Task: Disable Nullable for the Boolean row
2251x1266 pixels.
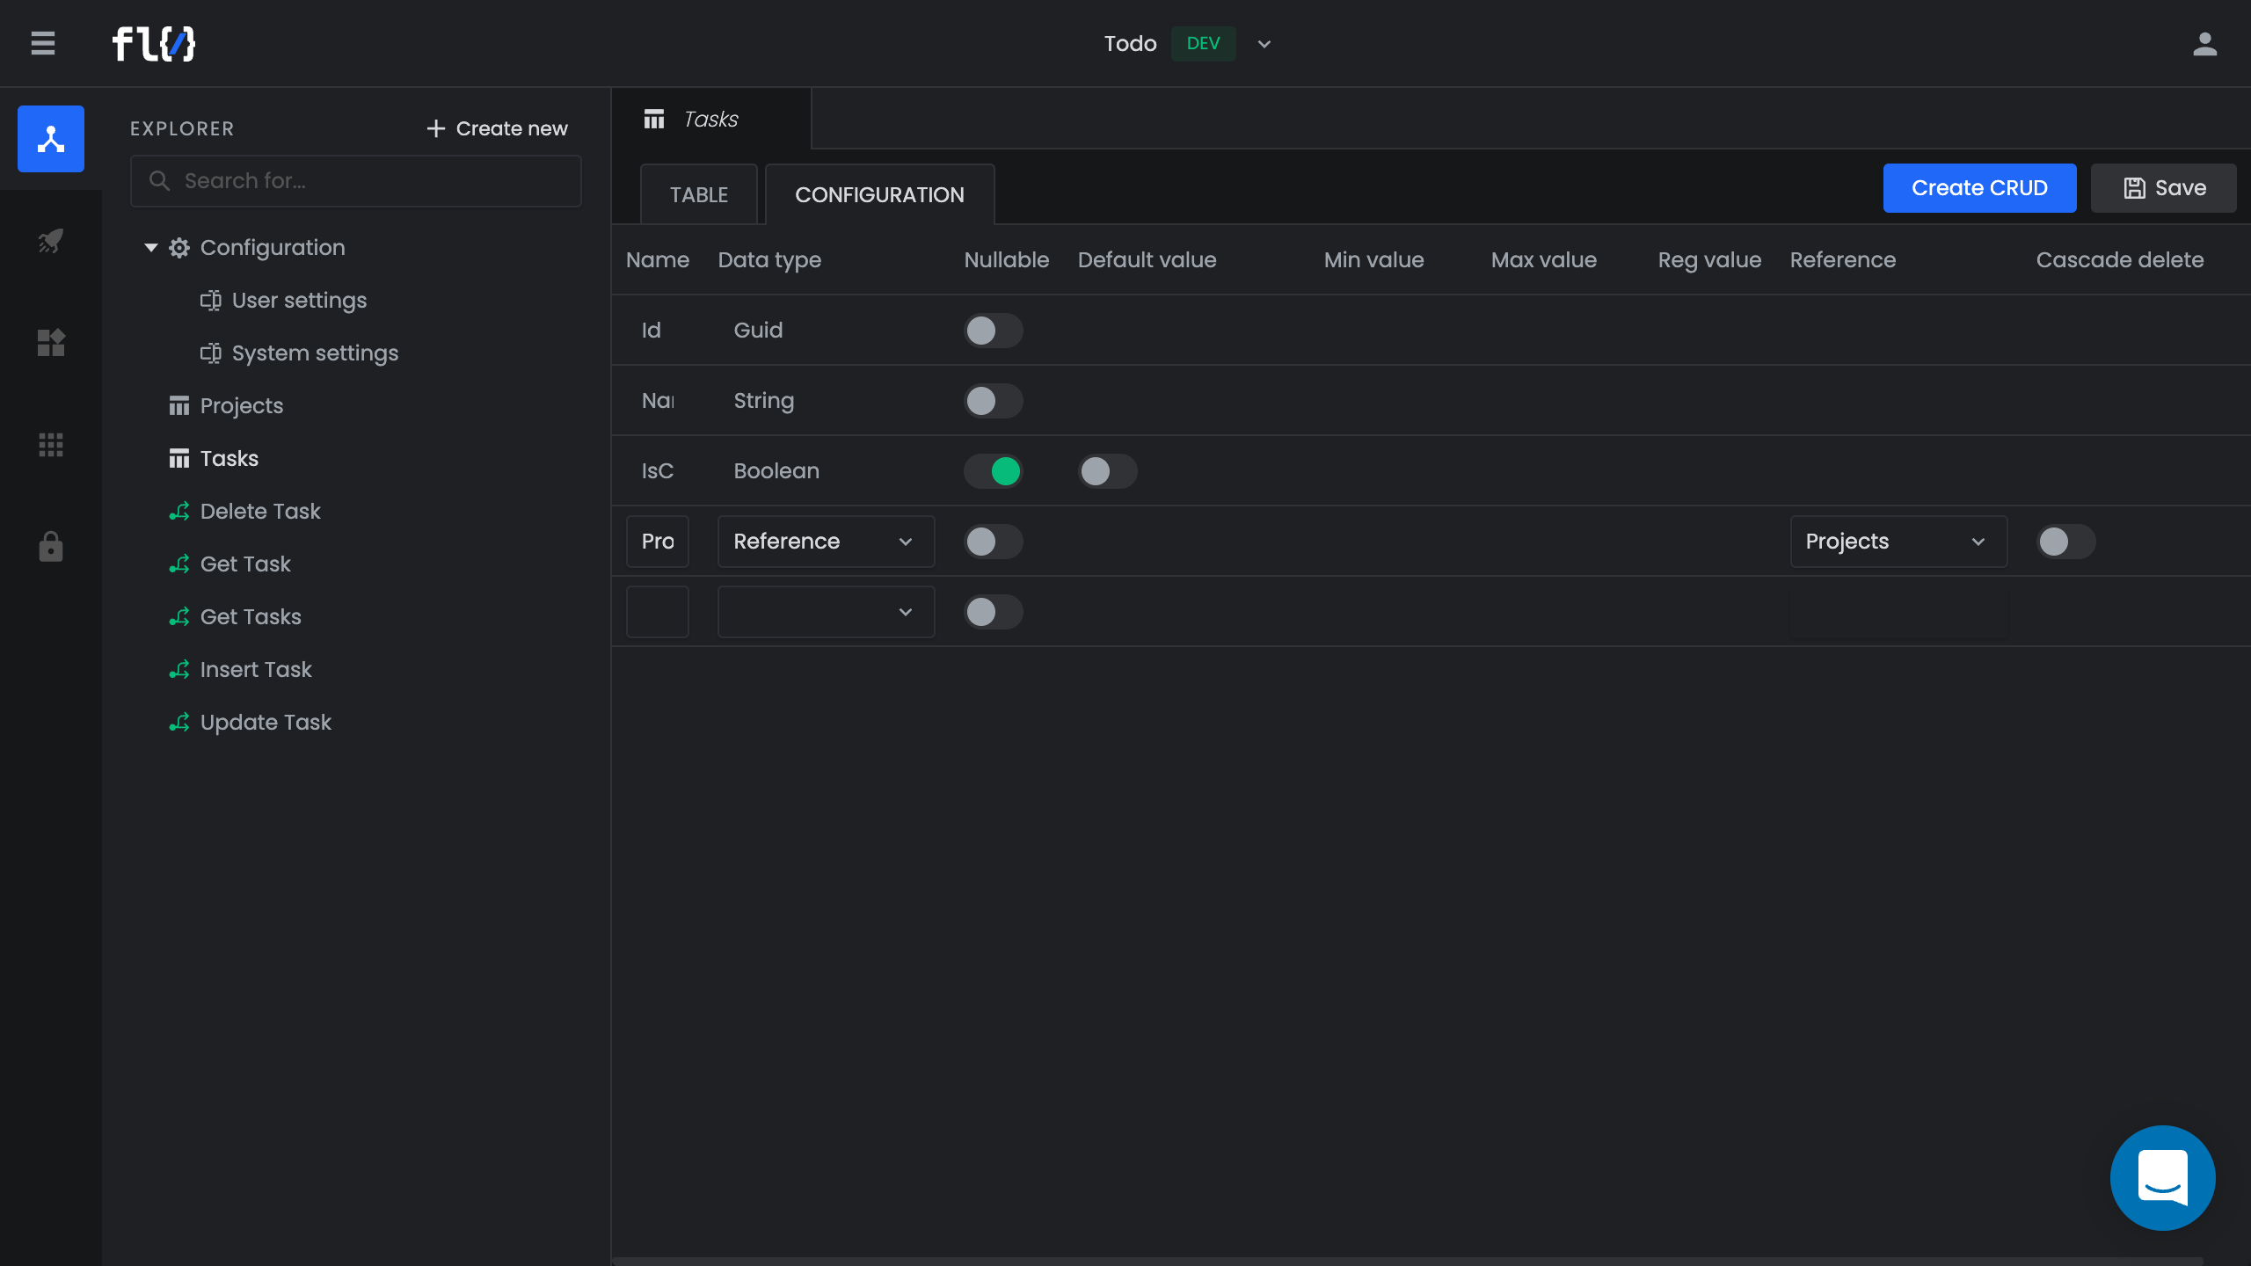Action: [994, 471]
